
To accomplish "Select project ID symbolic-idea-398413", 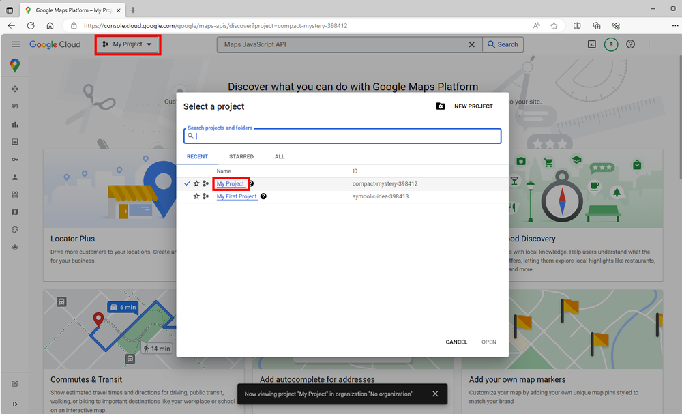I will 381,196.
